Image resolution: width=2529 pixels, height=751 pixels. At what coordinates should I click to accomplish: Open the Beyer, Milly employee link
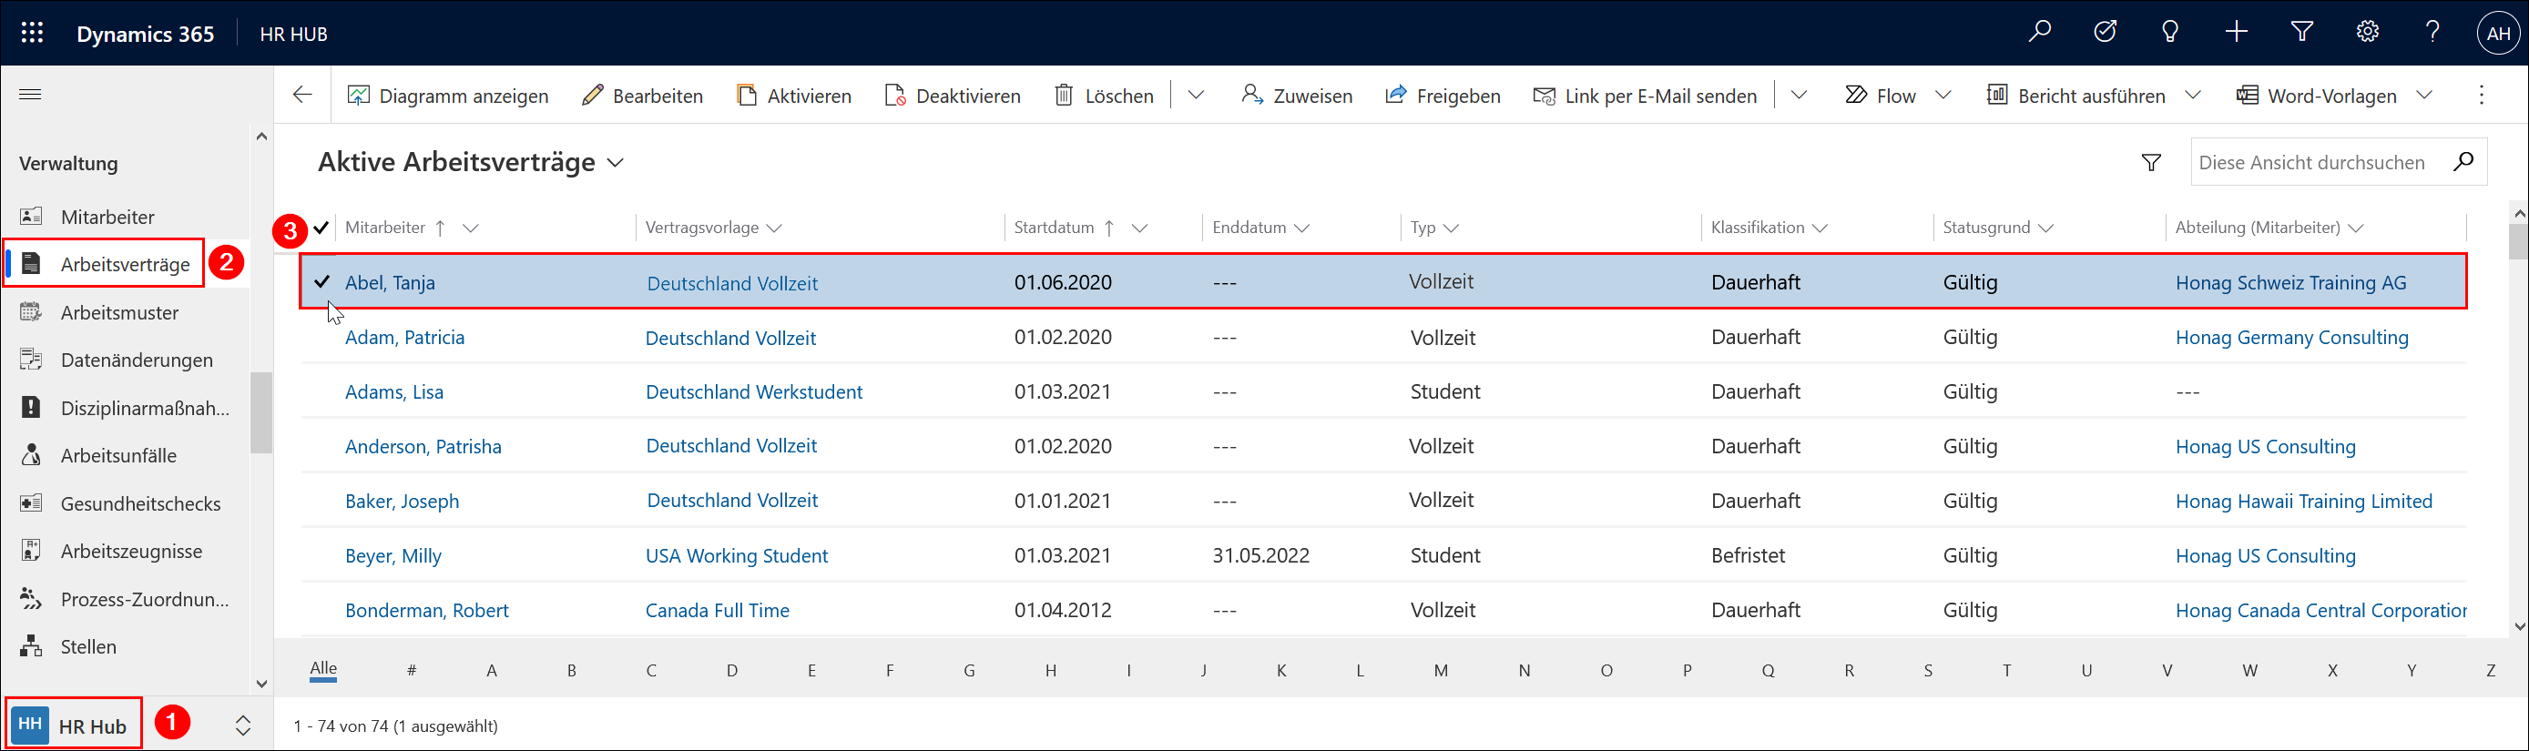(393, 555)
